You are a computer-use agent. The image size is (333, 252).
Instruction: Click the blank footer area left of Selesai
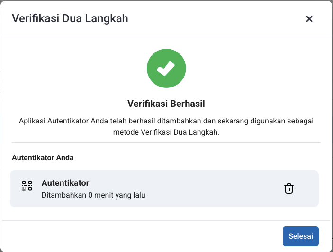142,236
